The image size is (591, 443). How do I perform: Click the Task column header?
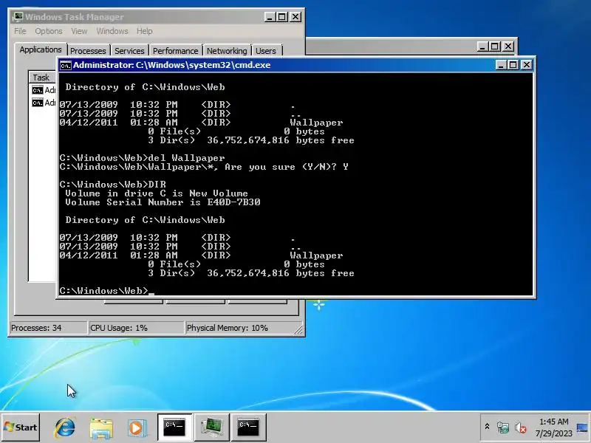tap(42, 78)
